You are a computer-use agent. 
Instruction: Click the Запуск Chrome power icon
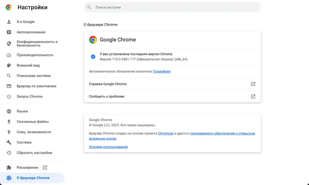[x=9, y=97]
